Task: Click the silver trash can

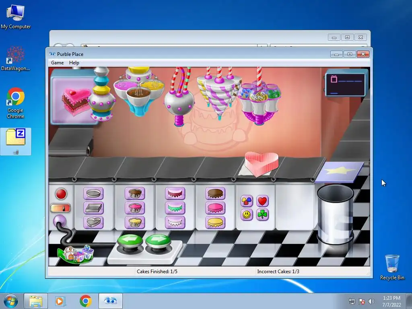Action: click(x=335, y=215)
